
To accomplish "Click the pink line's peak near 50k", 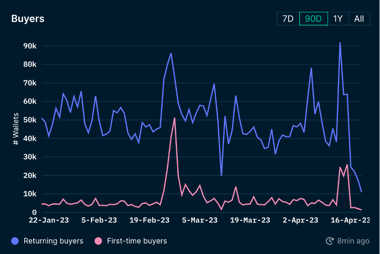I will pos(174,118).
